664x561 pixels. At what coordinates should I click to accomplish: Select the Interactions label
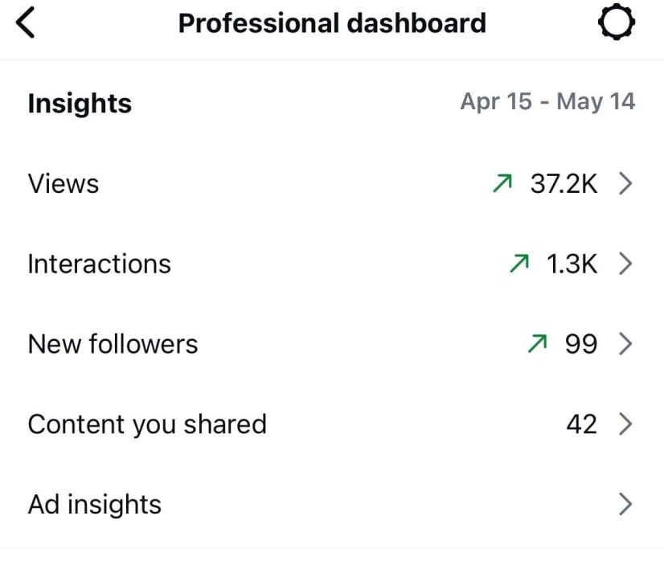pos(100,264)
